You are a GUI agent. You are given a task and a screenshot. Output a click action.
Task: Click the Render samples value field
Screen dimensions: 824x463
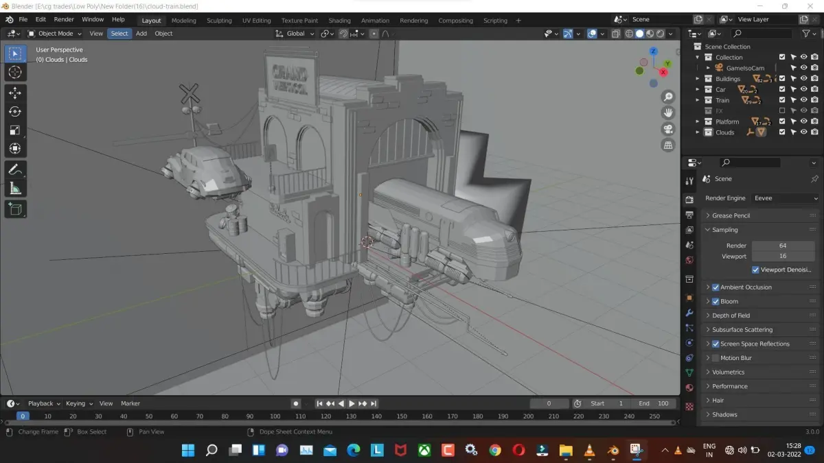point(783,246)
